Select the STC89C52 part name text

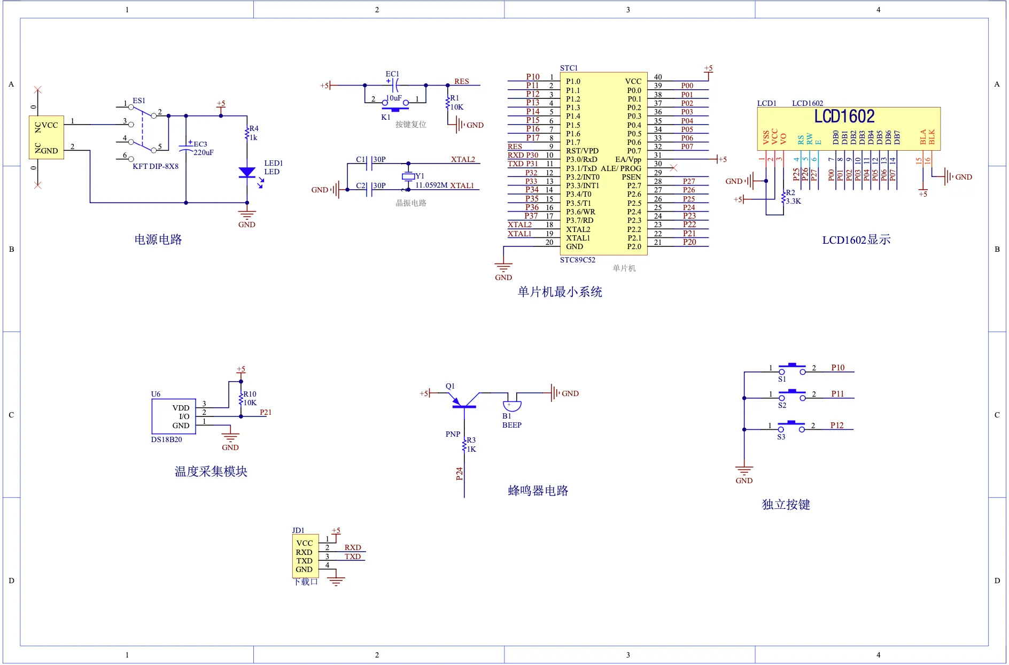[578, 260]
